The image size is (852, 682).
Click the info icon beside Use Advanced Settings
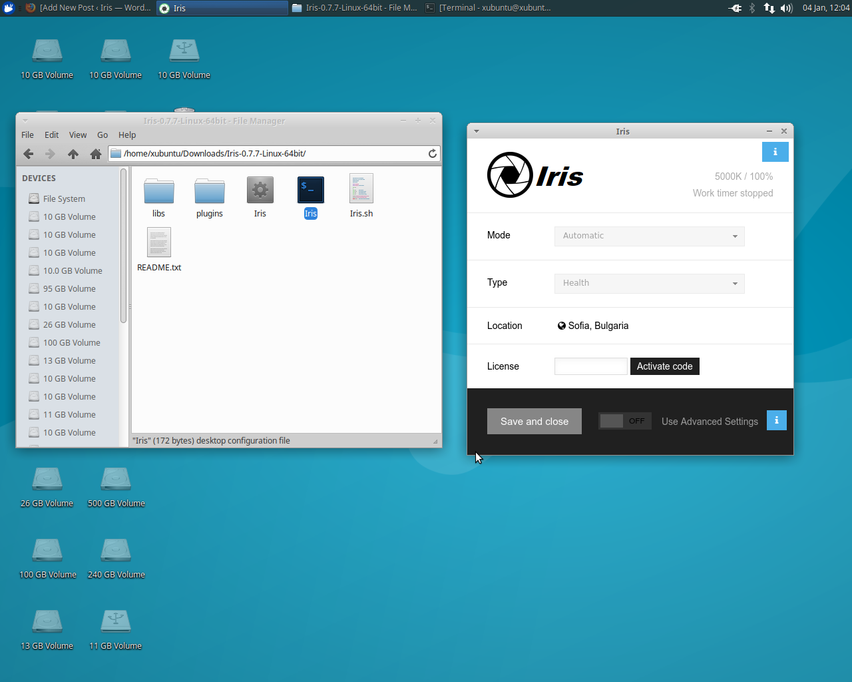[x=776, y=420]
